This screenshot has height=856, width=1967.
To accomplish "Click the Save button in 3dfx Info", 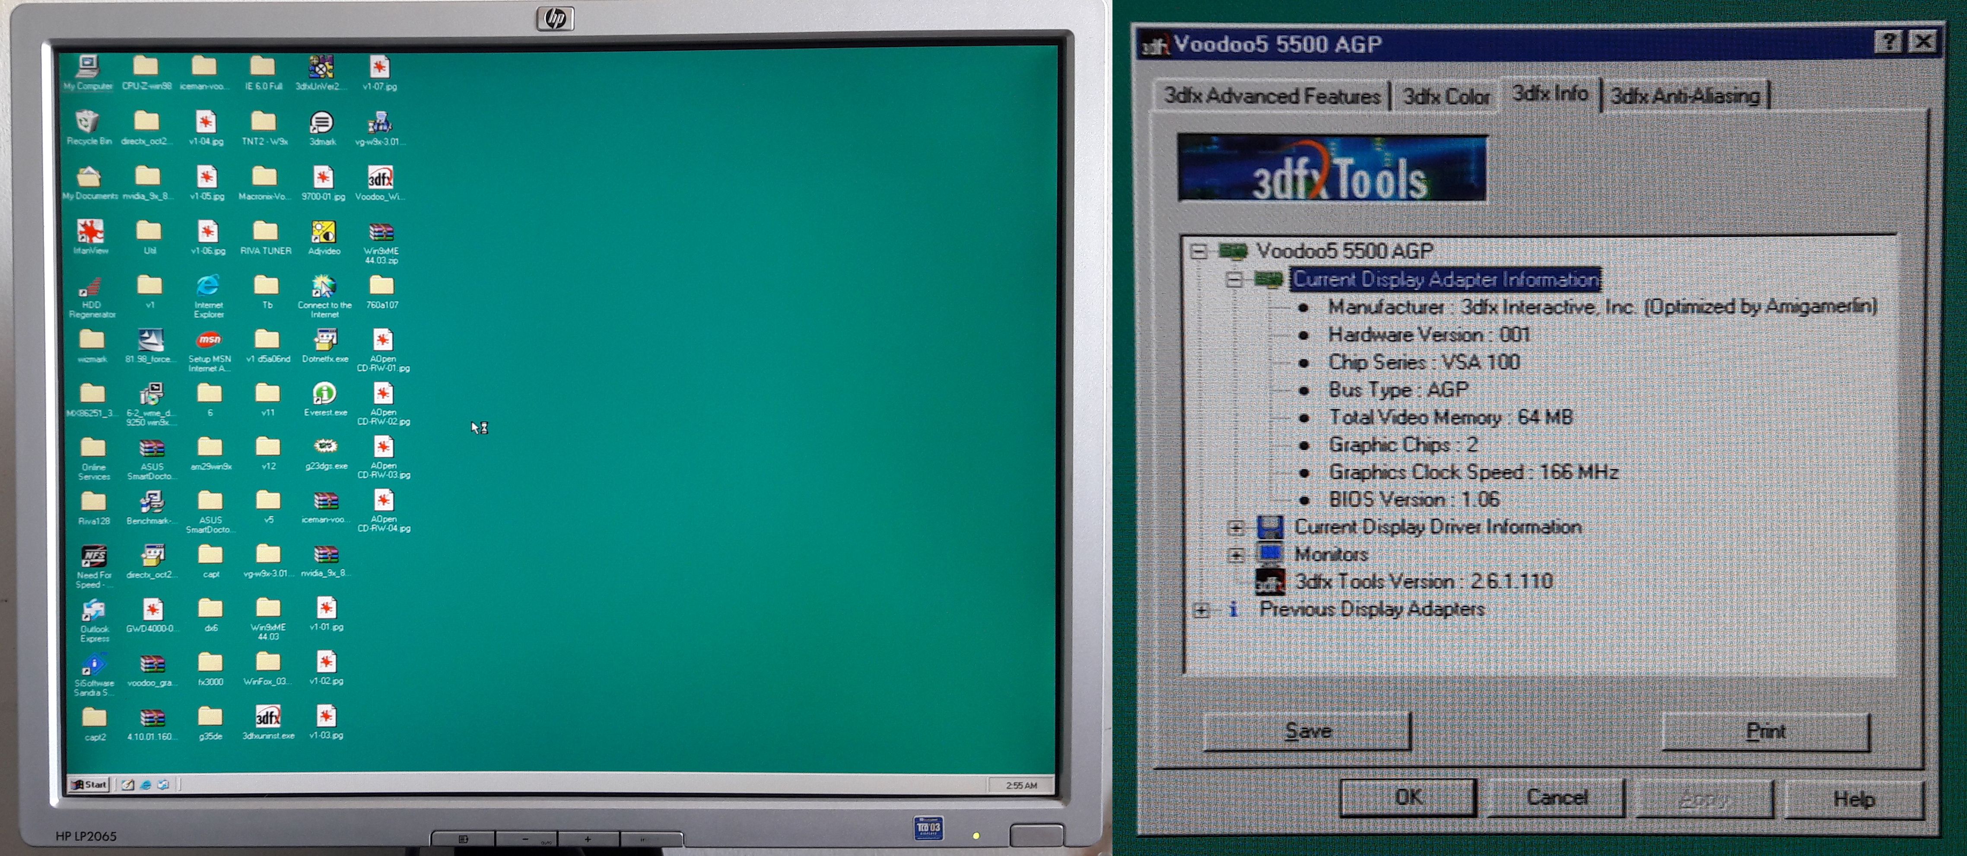I will click(x=1307, y=732).
